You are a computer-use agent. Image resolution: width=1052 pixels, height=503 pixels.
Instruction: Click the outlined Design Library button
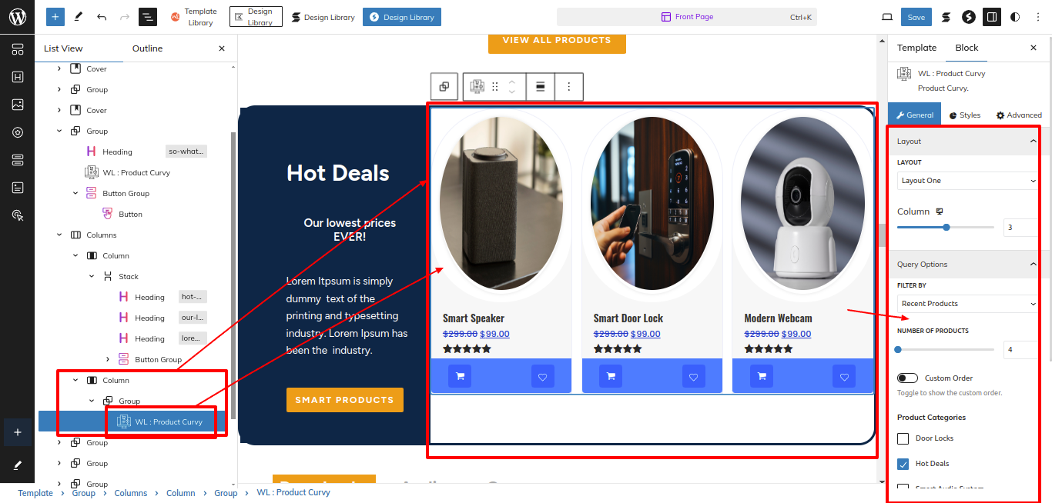click(x=256, y=17)
